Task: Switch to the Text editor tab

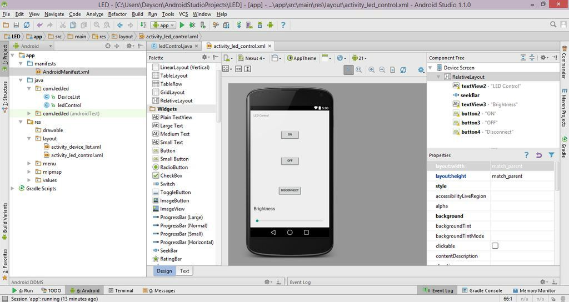Action: [x=184, y=271]
